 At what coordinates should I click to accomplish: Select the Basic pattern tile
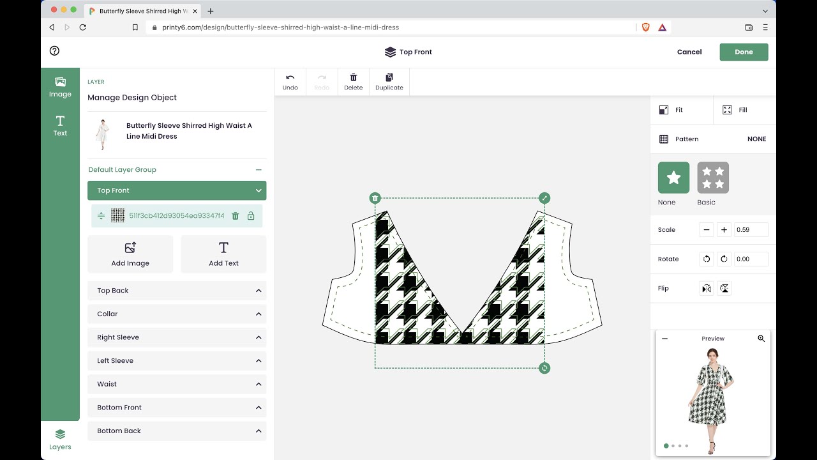tap(713, 178)
